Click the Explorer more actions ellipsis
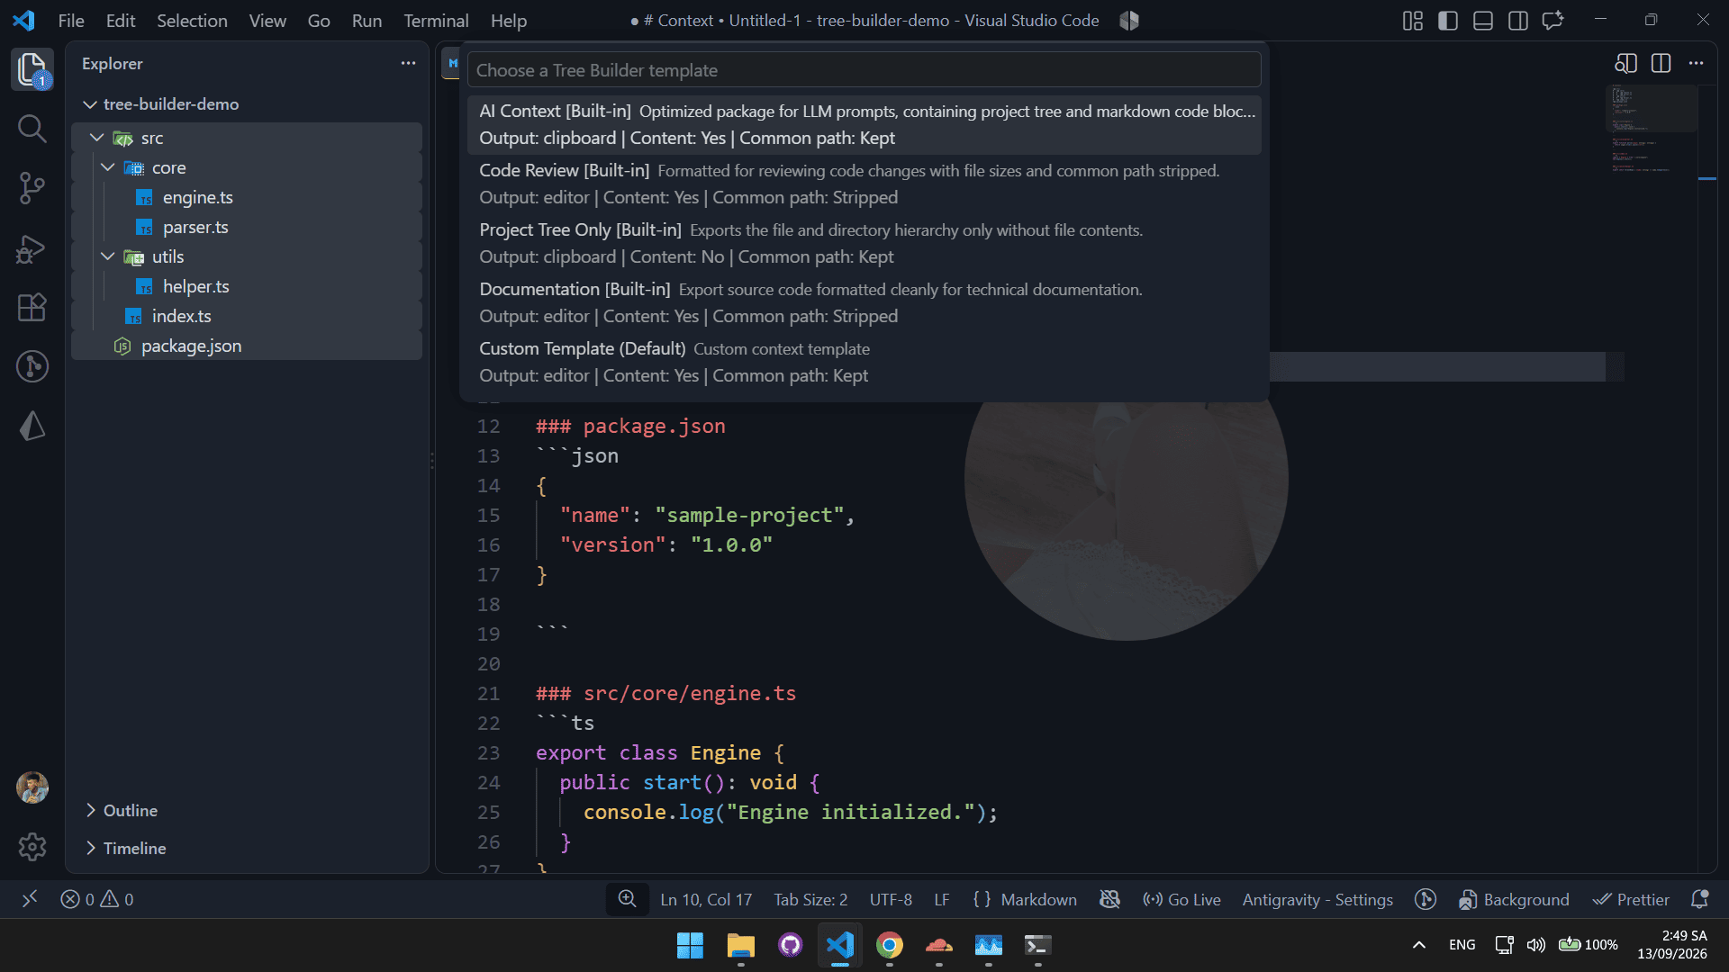The height and width of the screenshot is (972, 1729). pos(408,63)
